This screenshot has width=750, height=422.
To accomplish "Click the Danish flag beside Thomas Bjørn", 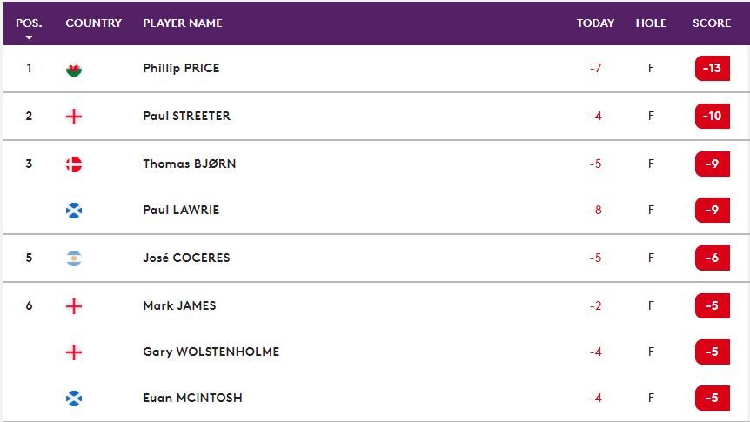I will click(x=74, y=164).
